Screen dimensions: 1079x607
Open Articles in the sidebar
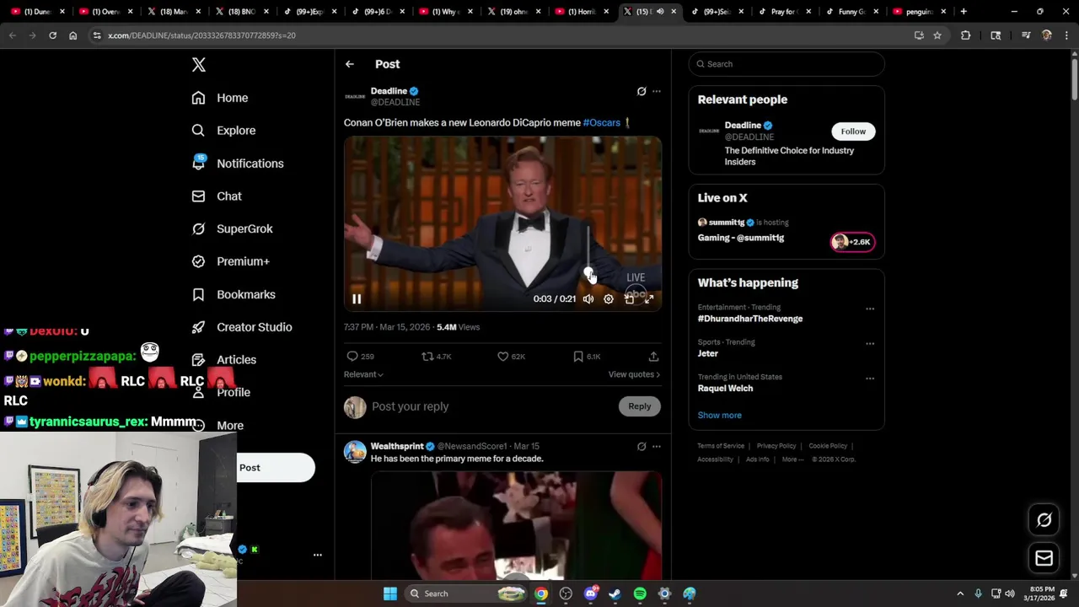[x=224, y=360]
